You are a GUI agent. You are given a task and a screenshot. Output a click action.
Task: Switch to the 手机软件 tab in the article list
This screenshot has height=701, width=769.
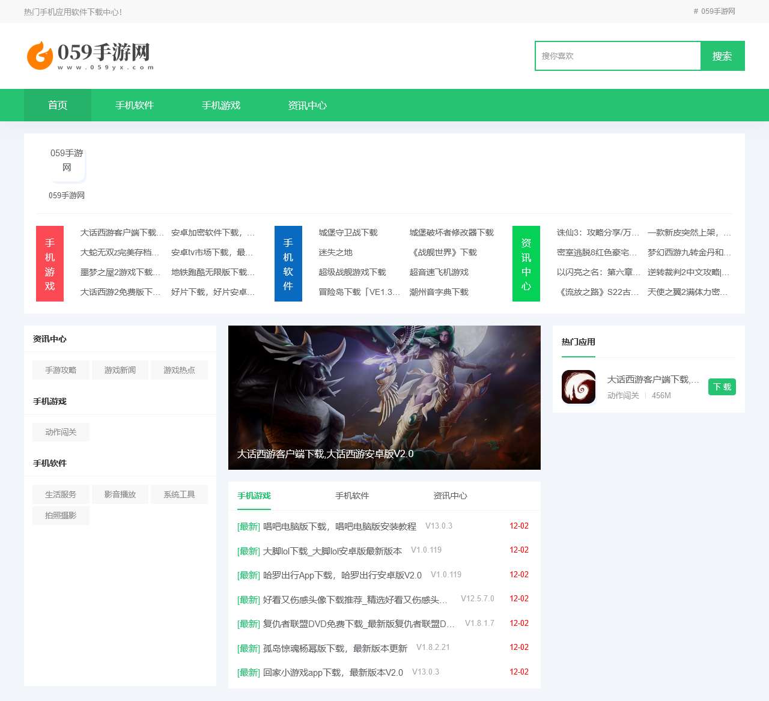(352, 496)
